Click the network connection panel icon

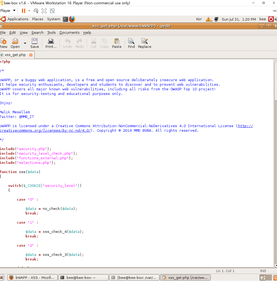point(216,19)
